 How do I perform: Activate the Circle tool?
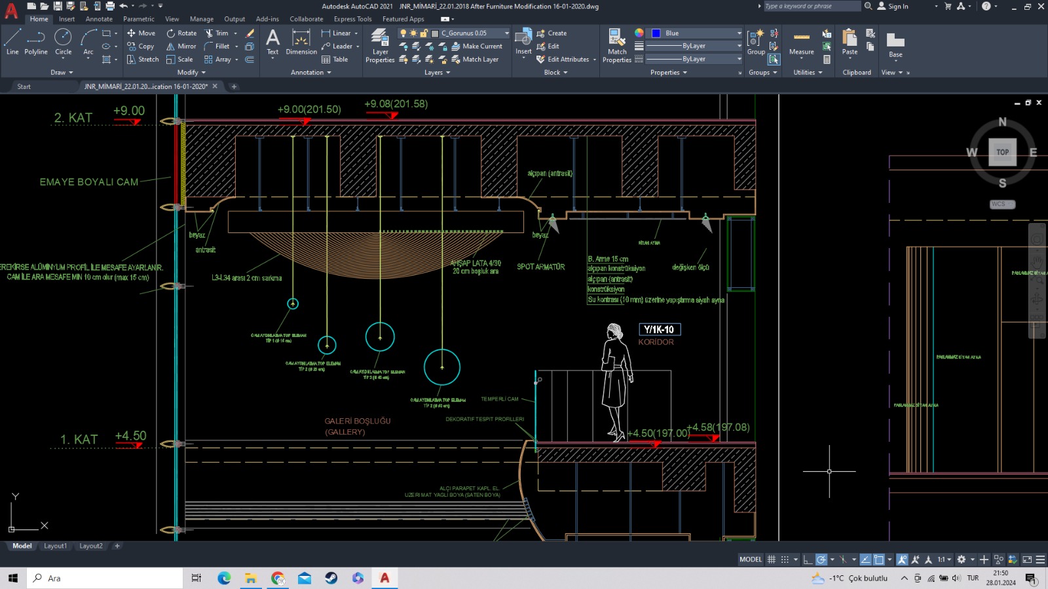(x=64, y=42)
